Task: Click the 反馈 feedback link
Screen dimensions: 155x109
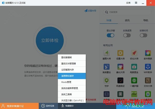Action: (128, 3)
